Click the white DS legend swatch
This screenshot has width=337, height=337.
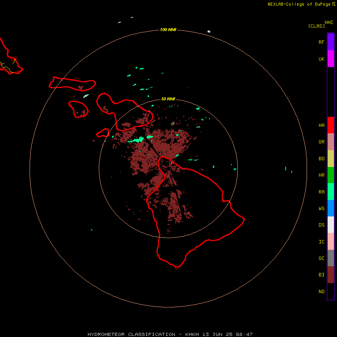tap(331, 225)
